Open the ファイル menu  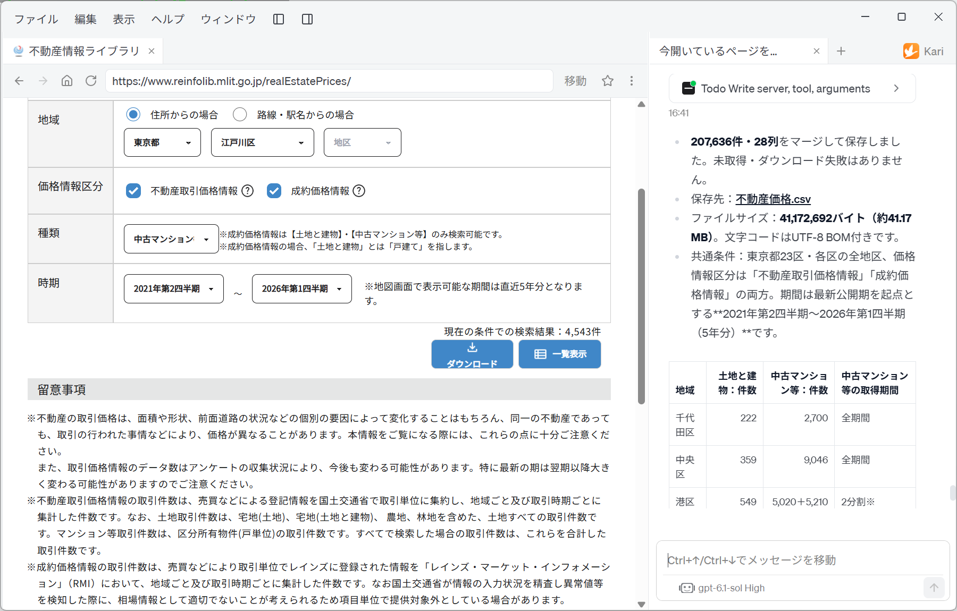click(x=36, y=19)
